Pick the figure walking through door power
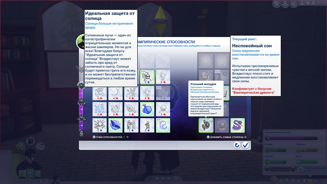Image resolution: width=327 pixels, height=184 pixels. (x=147, y=126)
